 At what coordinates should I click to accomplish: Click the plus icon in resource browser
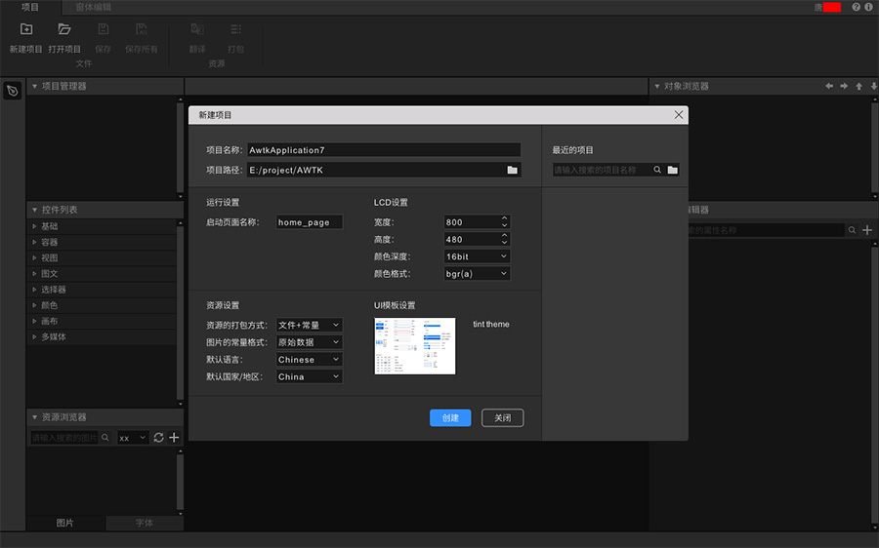click(x=174, y=438)
